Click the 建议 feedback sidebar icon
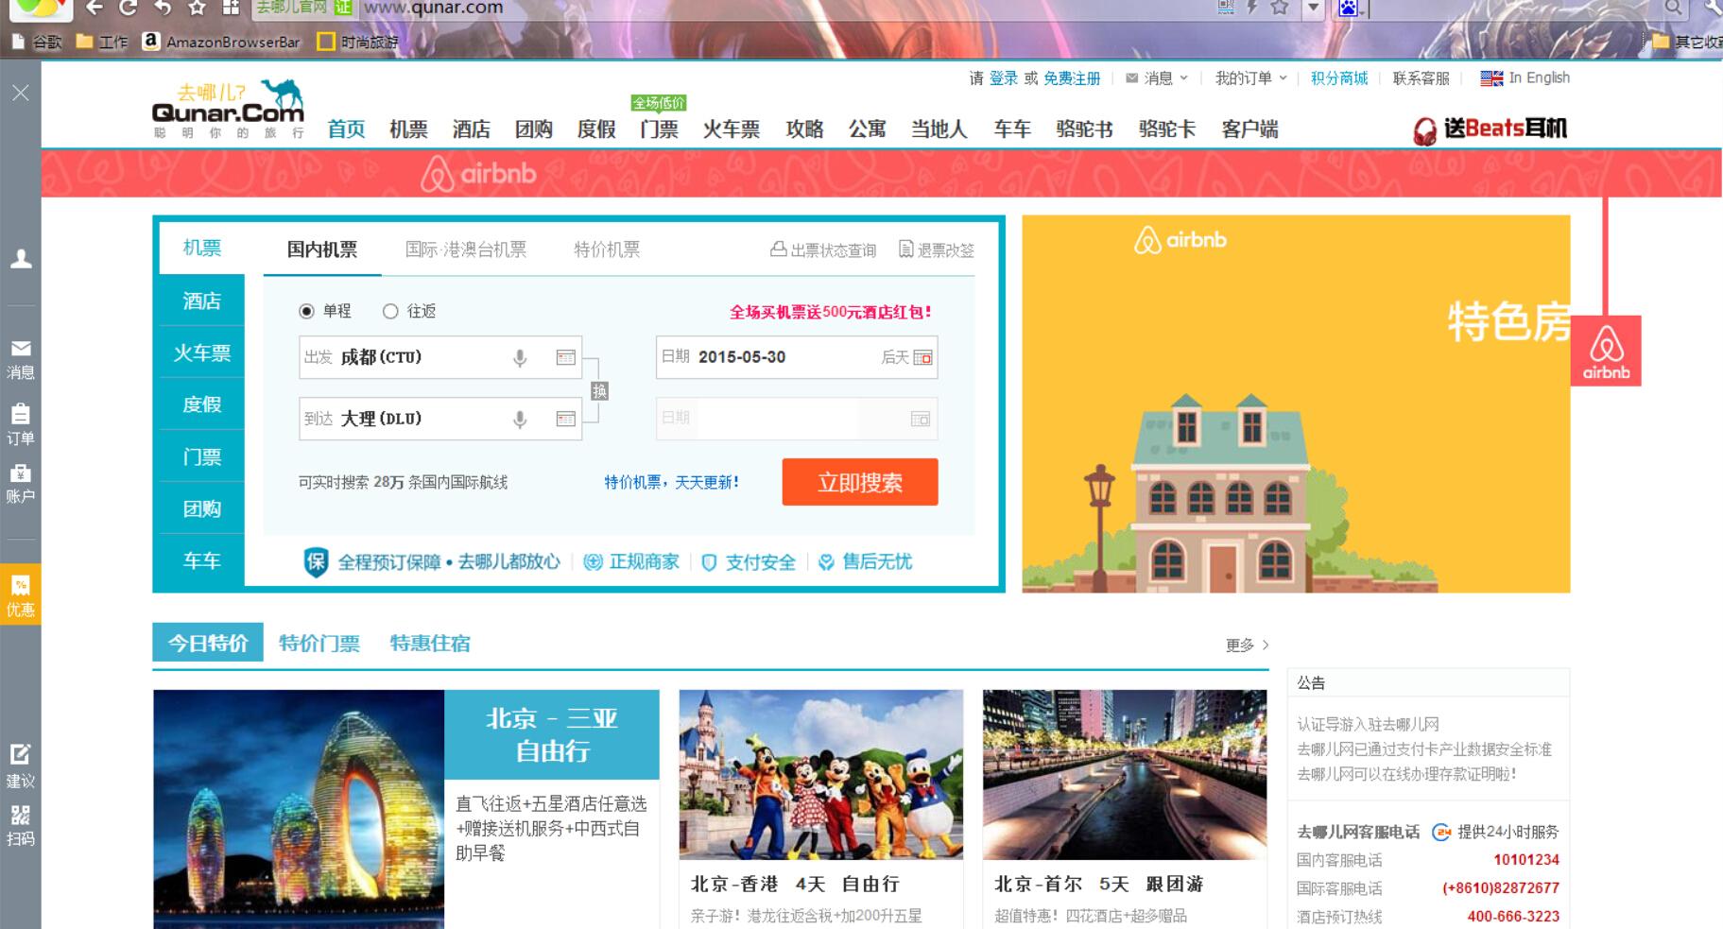Screen dimensions: 1723x929 (x=21, y=764)
